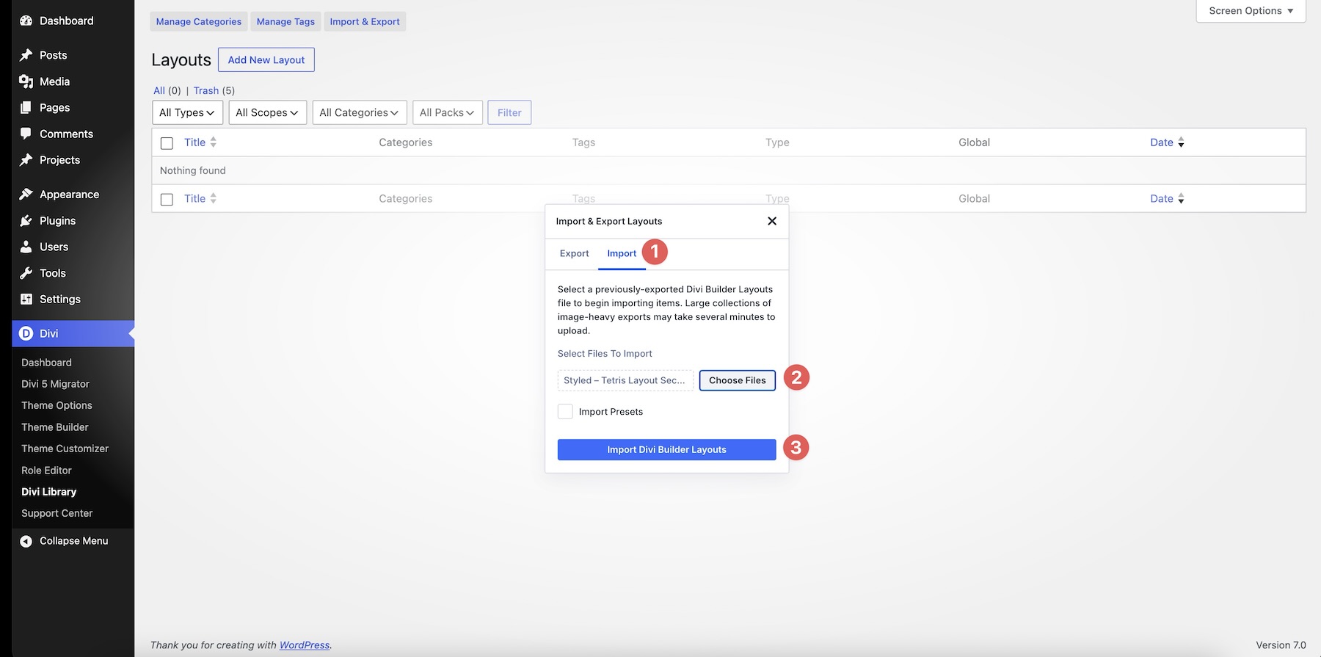Open the All Scopes dropdown
This screenshot has width=1321, height=657.
coord(267,112)
